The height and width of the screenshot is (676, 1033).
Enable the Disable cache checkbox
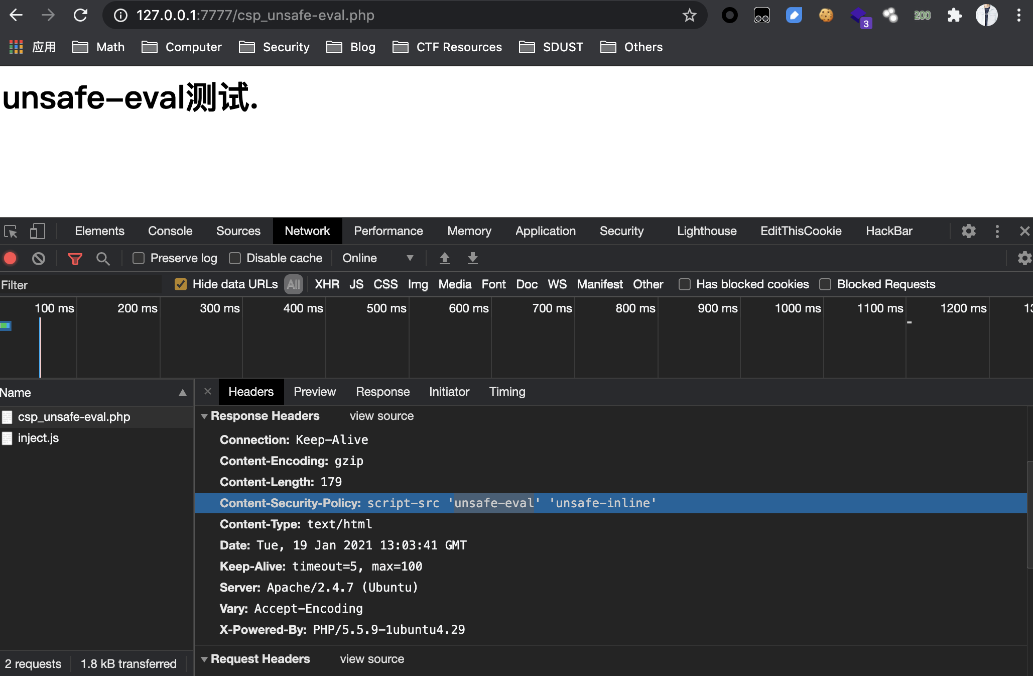click(x=235, y=258)
